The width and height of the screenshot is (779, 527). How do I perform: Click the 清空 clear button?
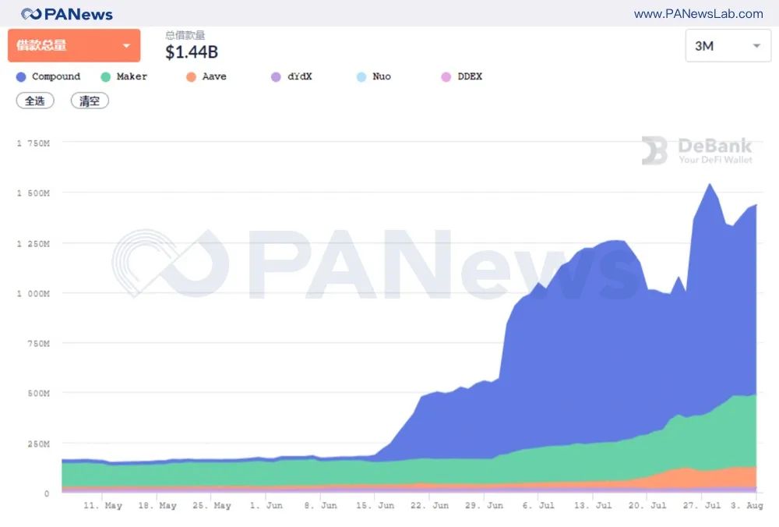[90, 101]
